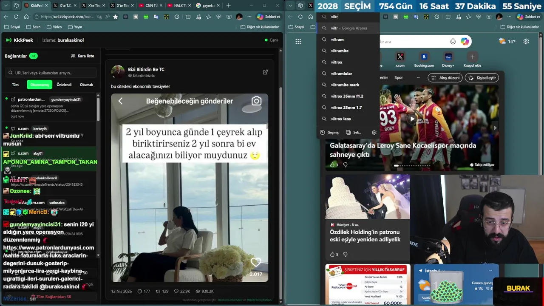The image size is (544, 306).
Task: Reload the page in the left browser
Action: click(x=16, y=17)
